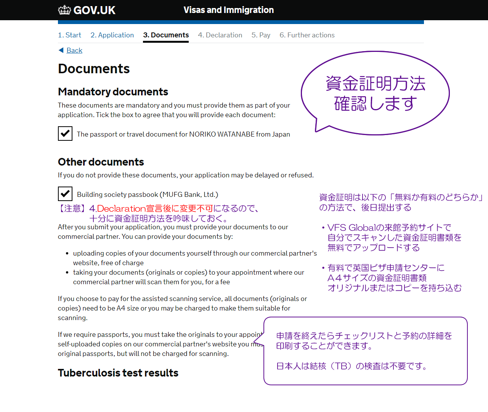Click the Documents page heading
This screenshot has width=488, height=412.
pyautogui.click(x=94, y=69)
